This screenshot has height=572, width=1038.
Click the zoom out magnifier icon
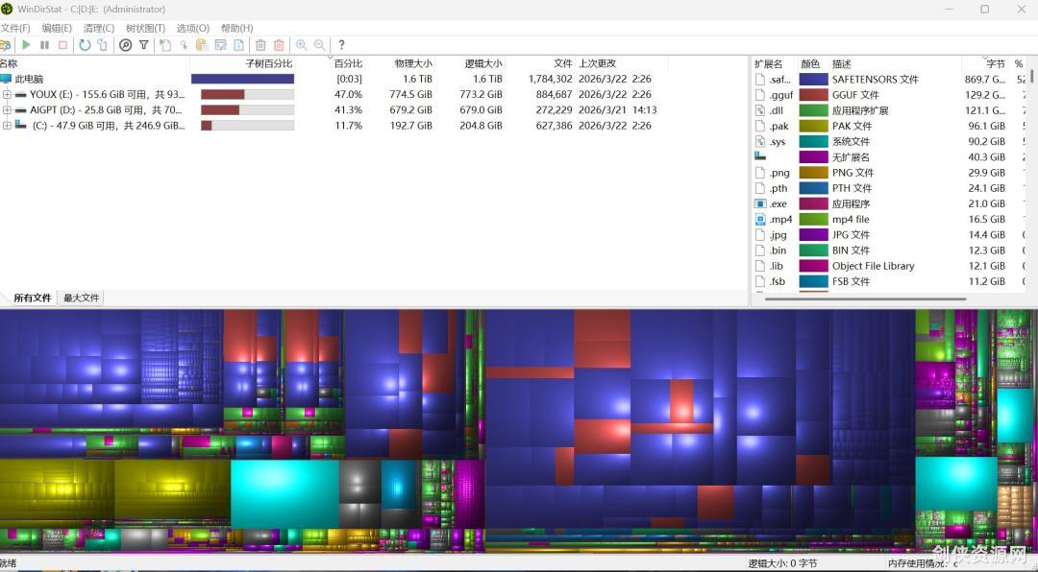coord(320,45)
